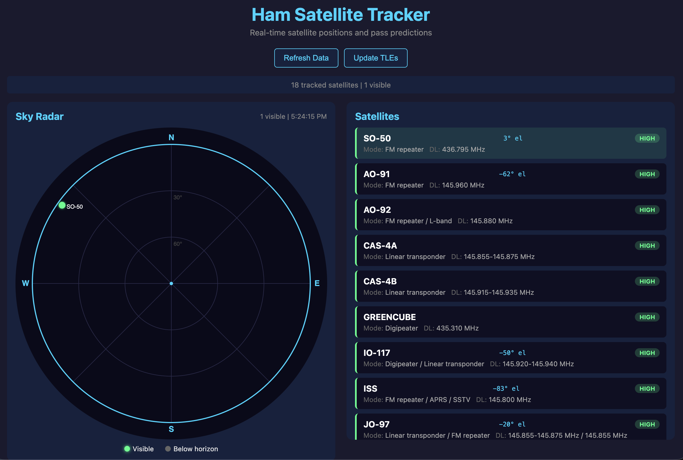Select the Satellites panel header

click(377, 117)
